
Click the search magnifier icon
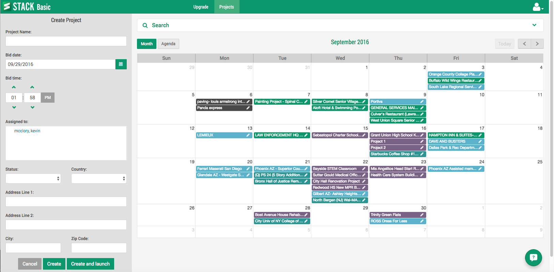pyautogui.click(x=145, y=26)
